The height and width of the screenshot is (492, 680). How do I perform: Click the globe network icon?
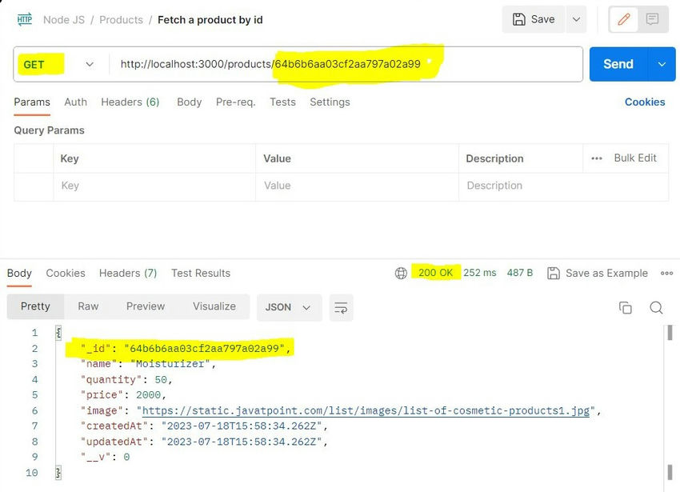click(x=401, y=273)
